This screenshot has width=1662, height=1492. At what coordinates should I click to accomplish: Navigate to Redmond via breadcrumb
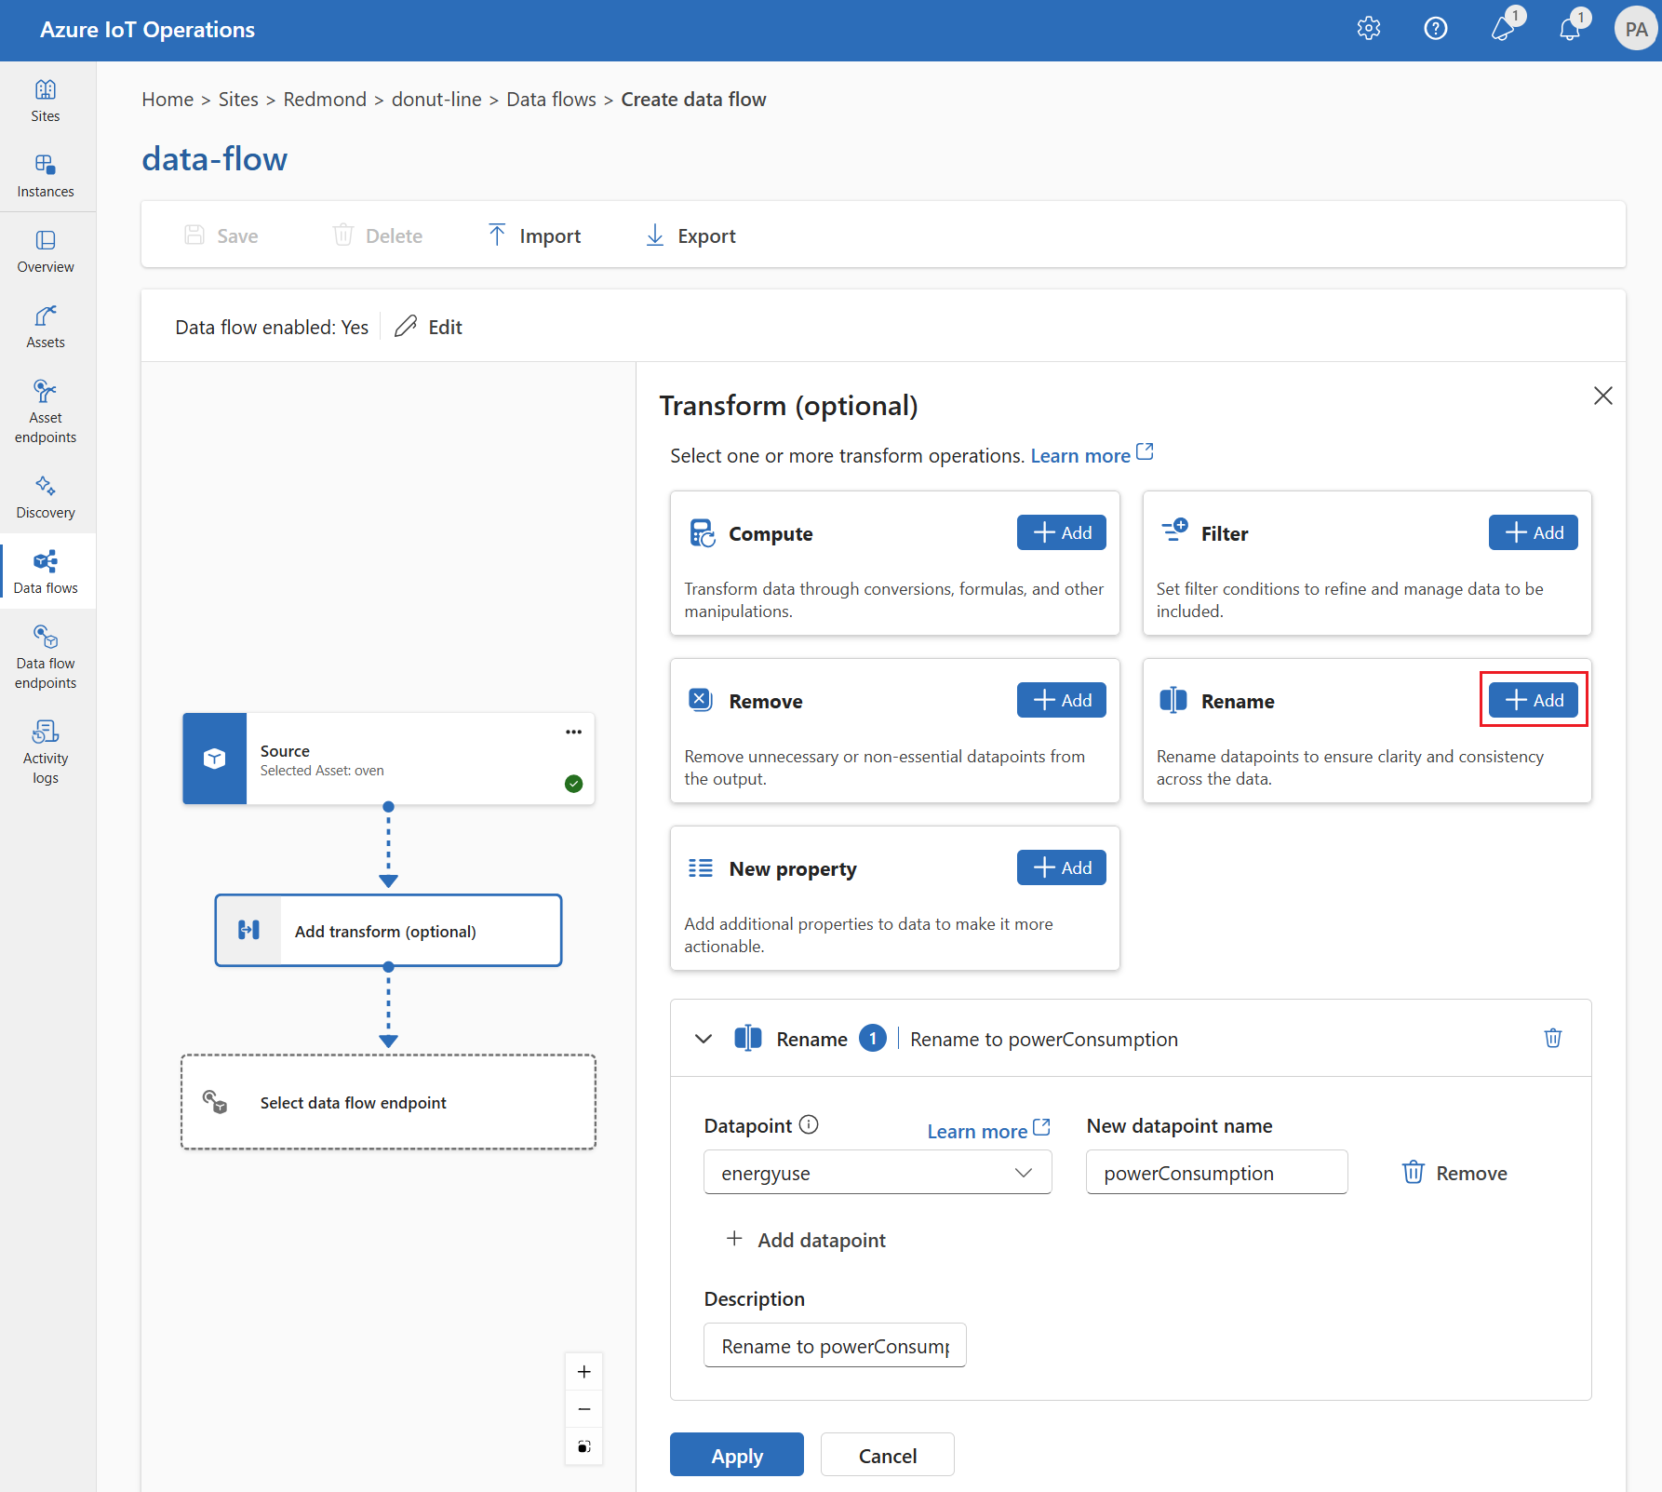click(325, 99)
